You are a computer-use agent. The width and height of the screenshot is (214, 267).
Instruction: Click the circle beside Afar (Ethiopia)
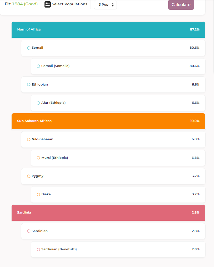pyautogui.click(x=39, y=103)
